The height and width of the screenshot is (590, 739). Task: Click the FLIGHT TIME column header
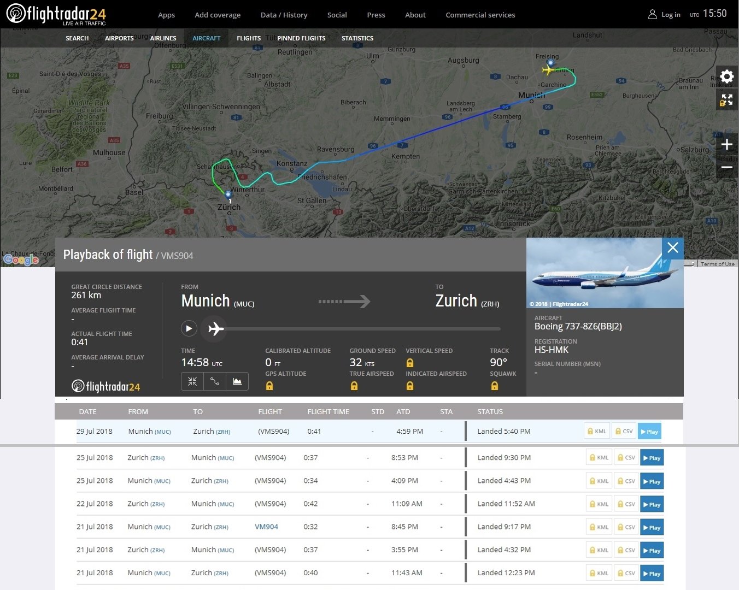click(328, 411)
